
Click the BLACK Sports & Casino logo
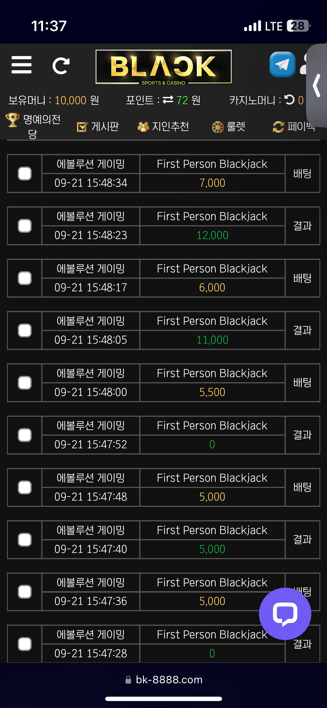point(164,67)
